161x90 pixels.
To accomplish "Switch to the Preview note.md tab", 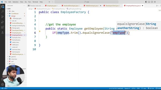I will [35, 6].
